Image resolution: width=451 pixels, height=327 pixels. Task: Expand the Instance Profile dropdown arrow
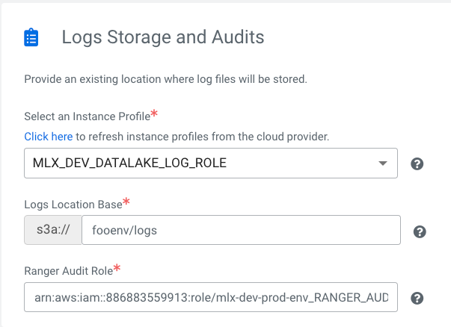pos(383,163)
